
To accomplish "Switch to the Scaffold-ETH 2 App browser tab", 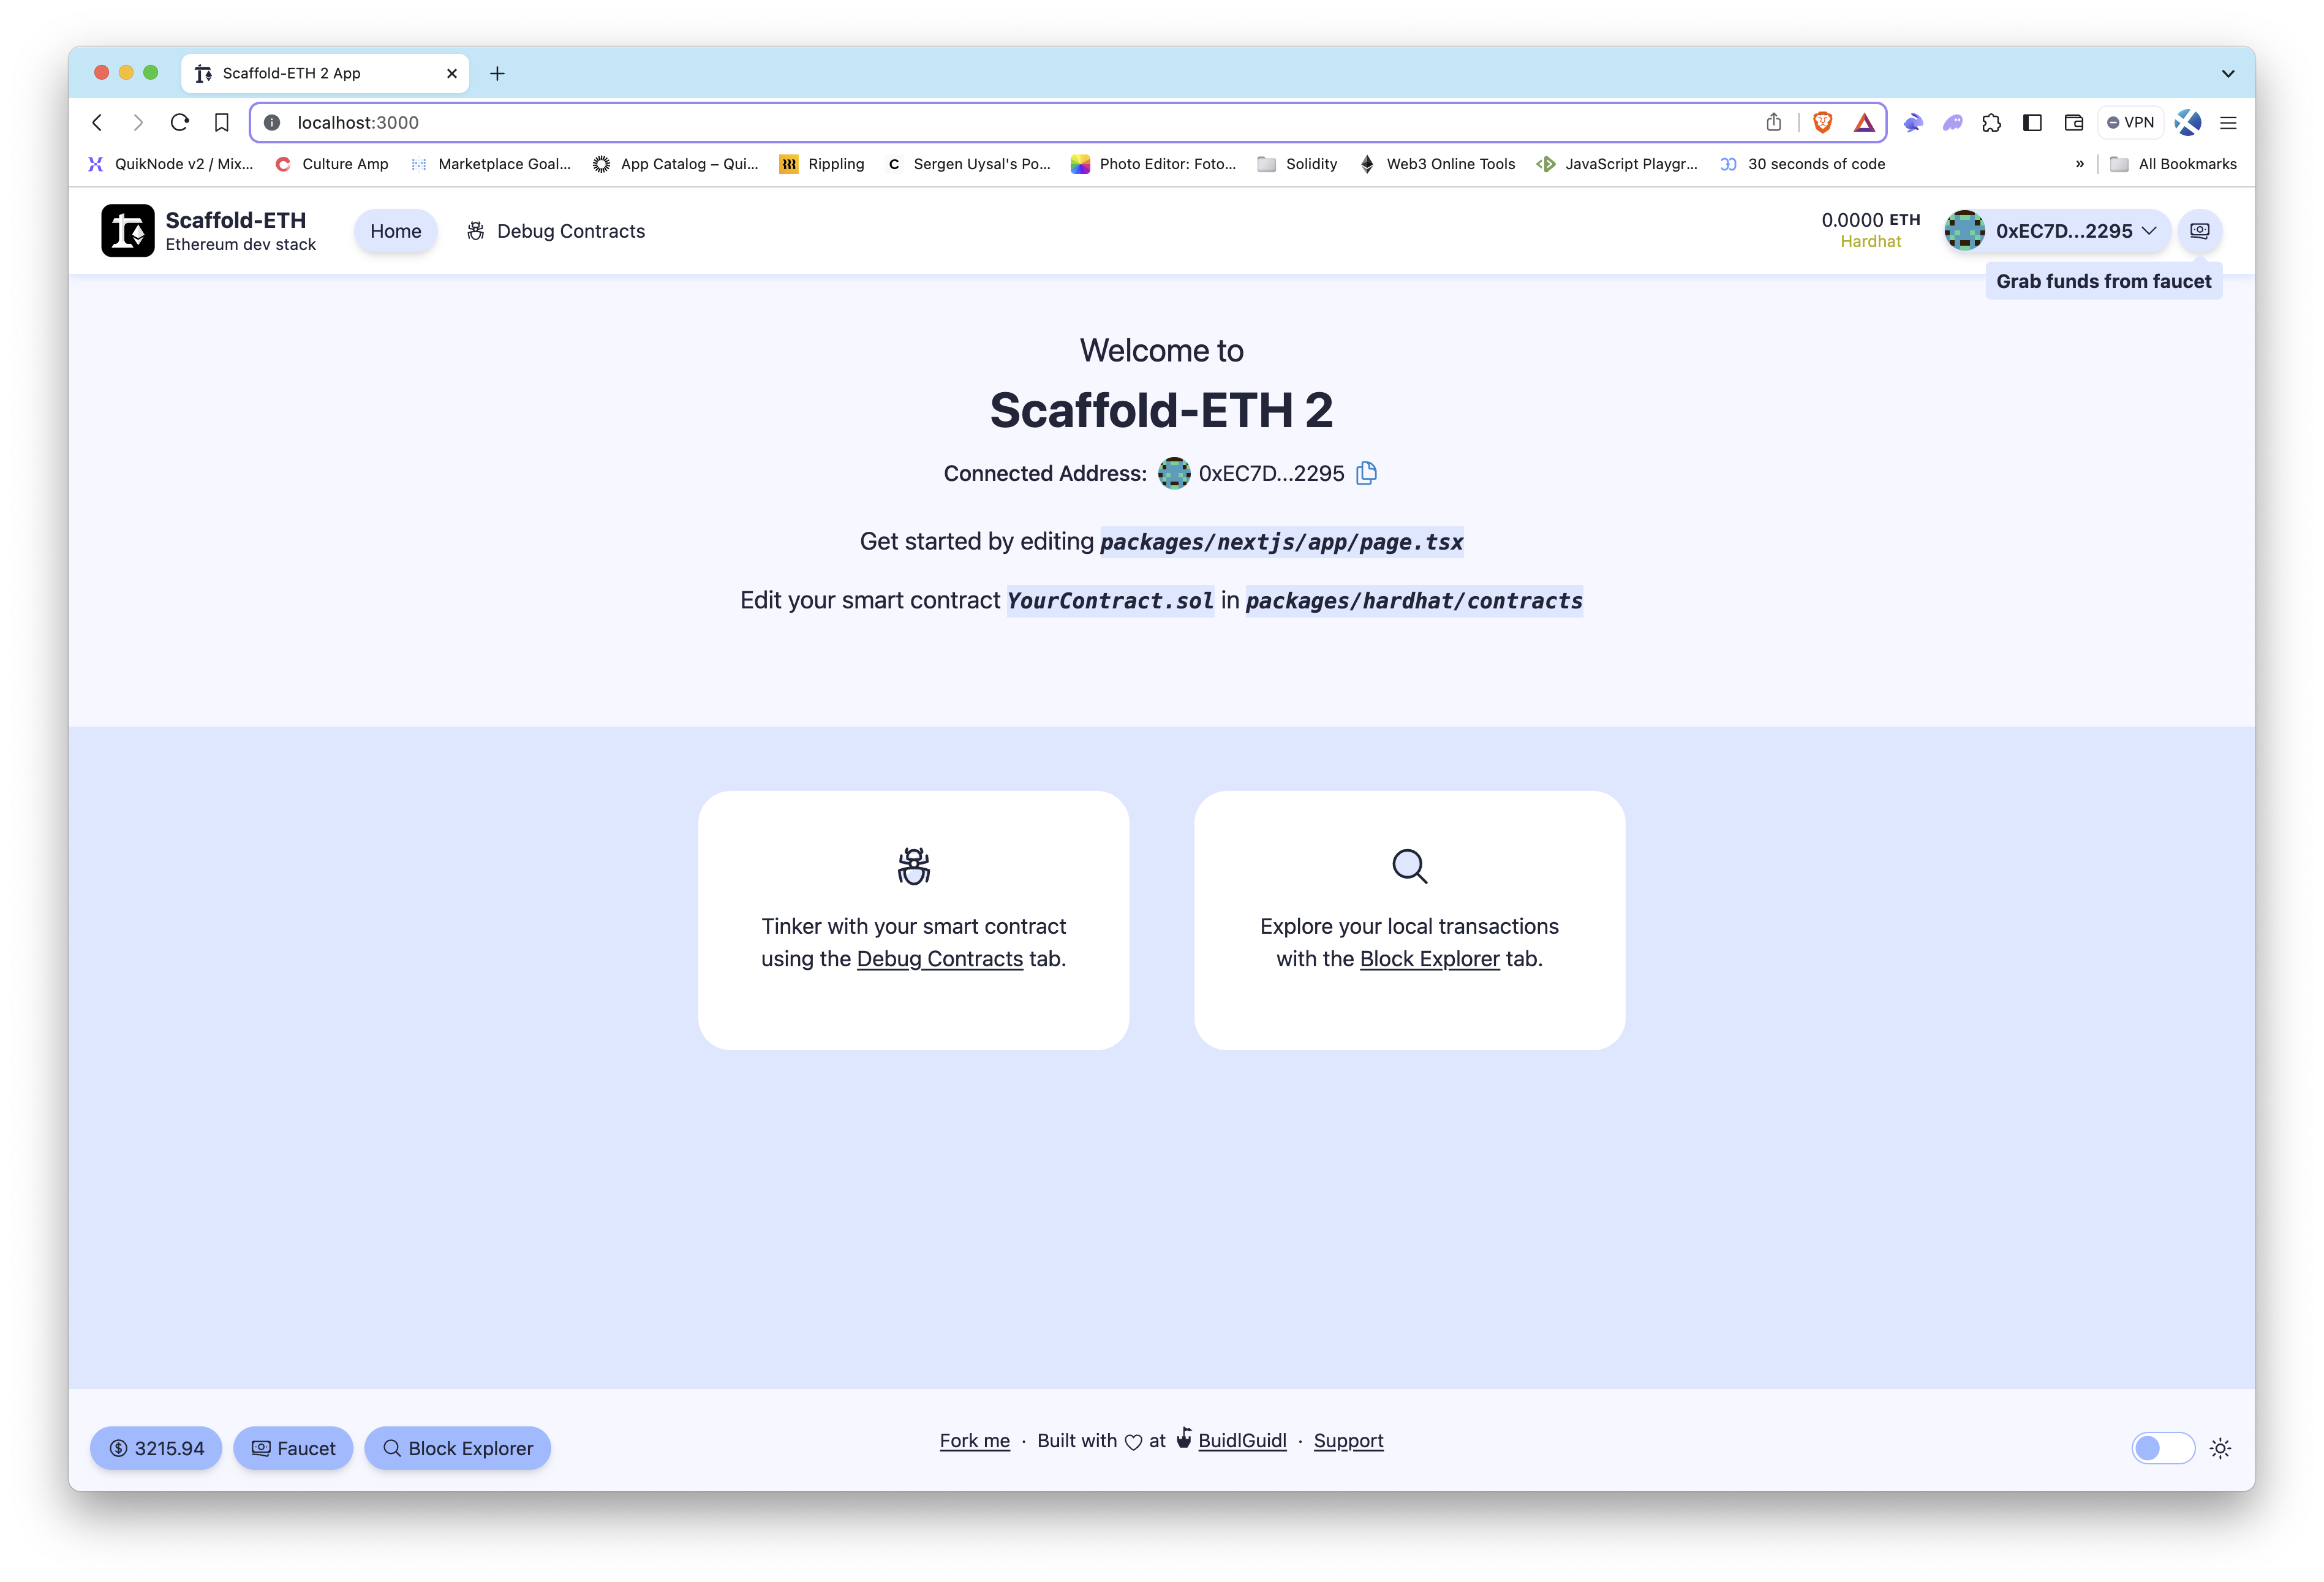I will (325, 73).
